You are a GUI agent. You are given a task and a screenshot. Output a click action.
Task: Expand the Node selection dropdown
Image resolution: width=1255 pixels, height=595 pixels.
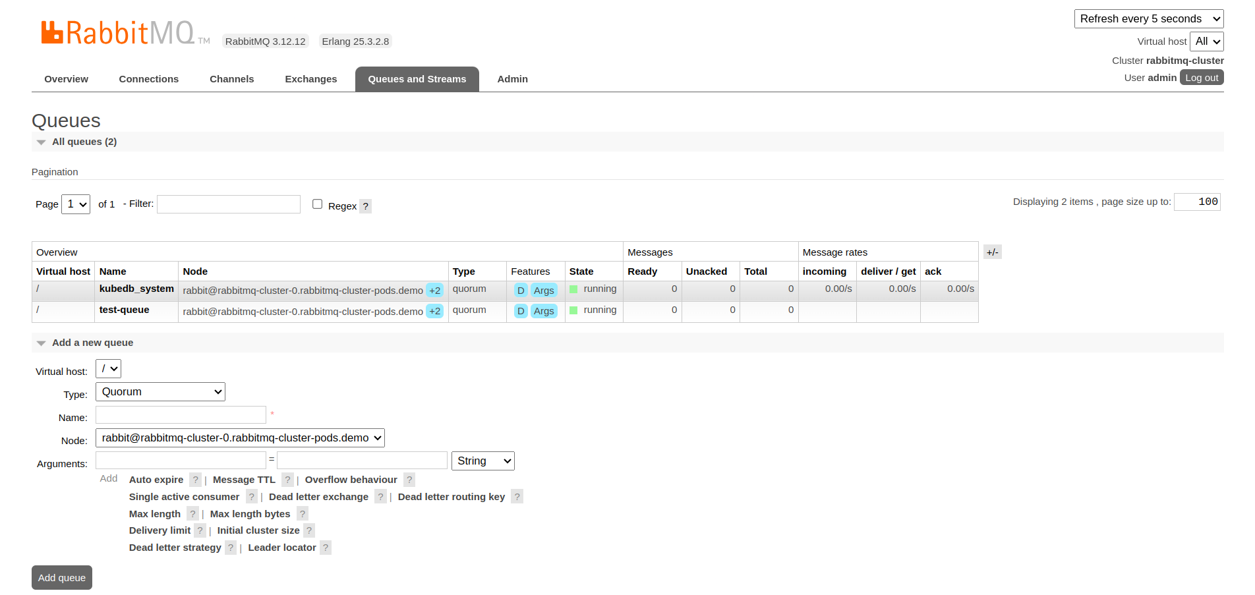click(240, 438)
